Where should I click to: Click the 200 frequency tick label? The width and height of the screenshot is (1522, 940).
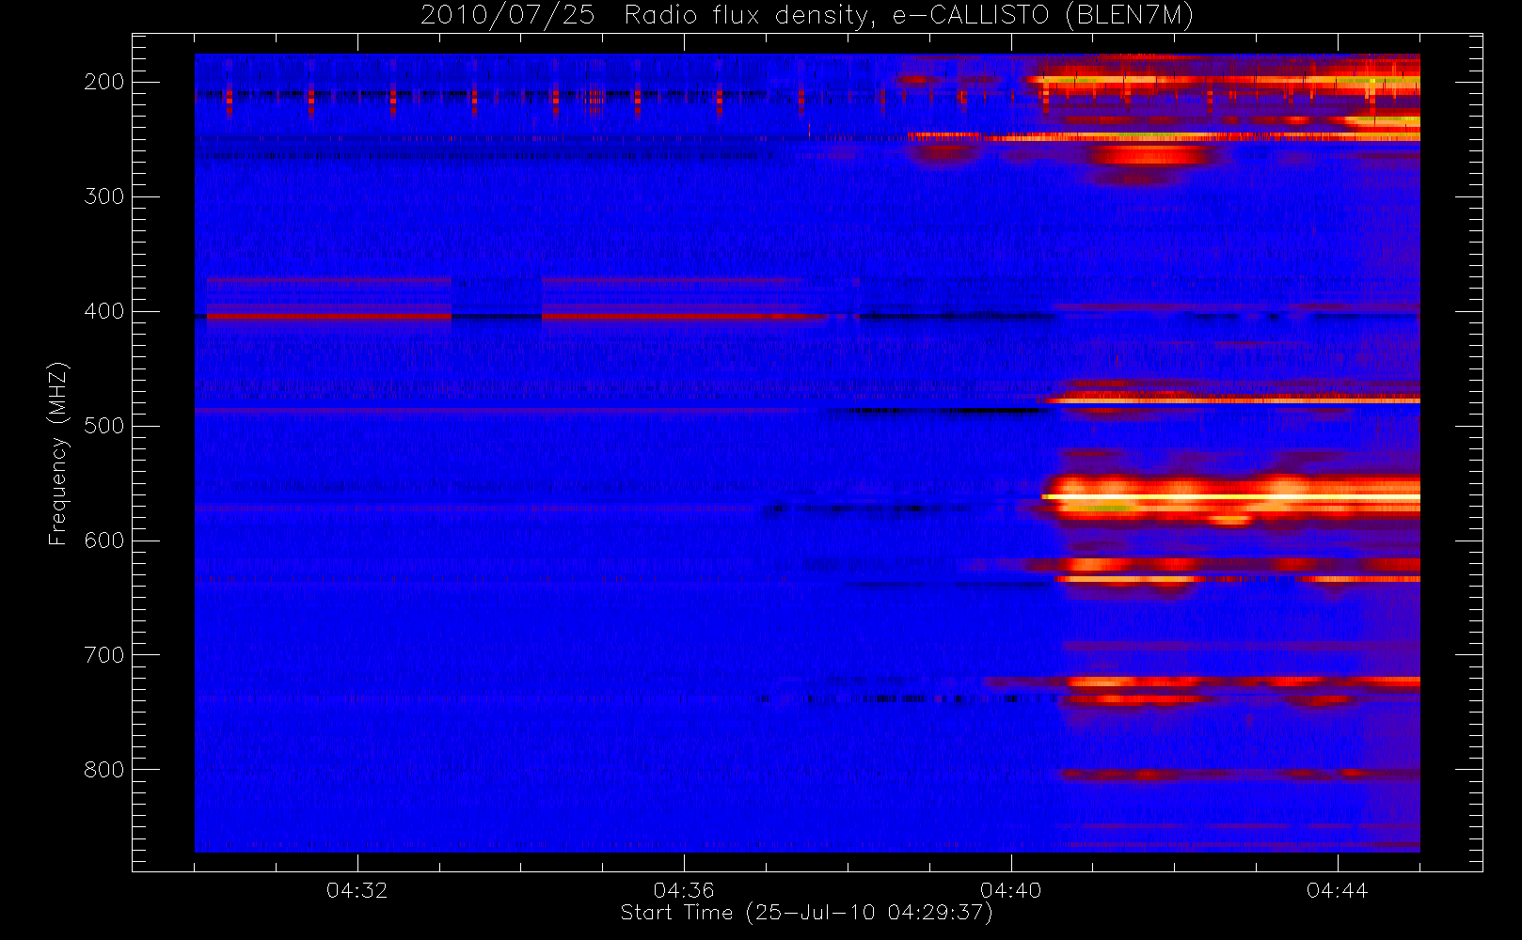tap(104, 82)
